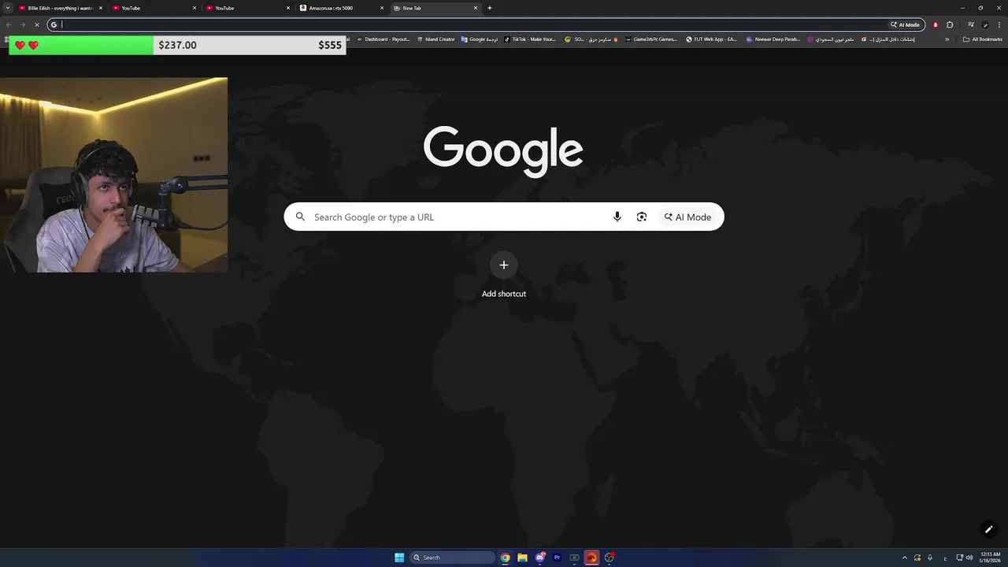Select the New Tab tab
This screenshot has width=1008, height=567.
435,8
